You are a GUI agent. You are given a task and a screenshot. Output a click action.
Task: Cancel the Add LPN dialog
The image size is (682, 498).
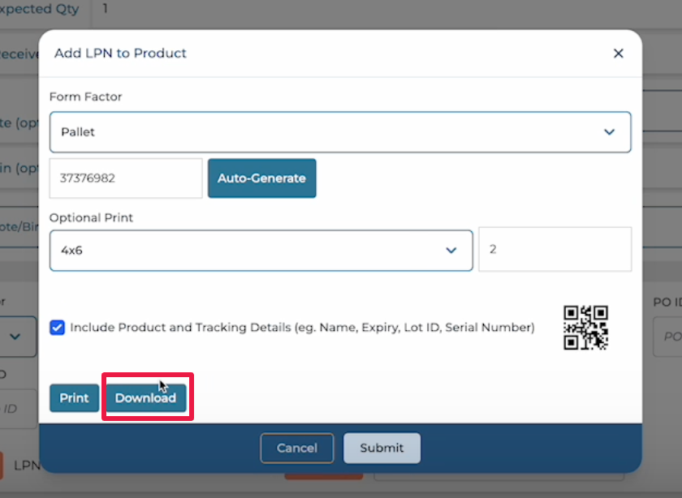pyautogui.click(x=296, y=448)
